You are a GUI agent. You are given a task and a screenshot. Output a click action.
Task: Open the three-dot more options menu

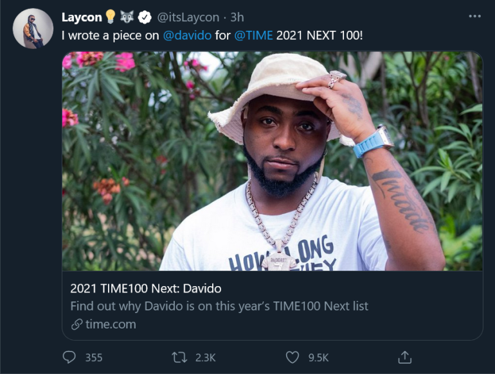474,17
